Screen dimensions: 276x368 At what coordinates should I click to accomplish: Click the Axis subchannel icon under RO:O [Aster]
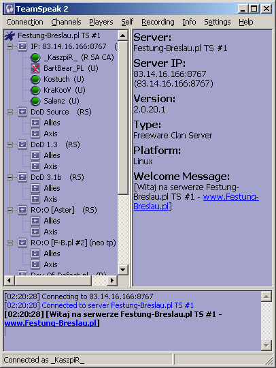point(35,232)
